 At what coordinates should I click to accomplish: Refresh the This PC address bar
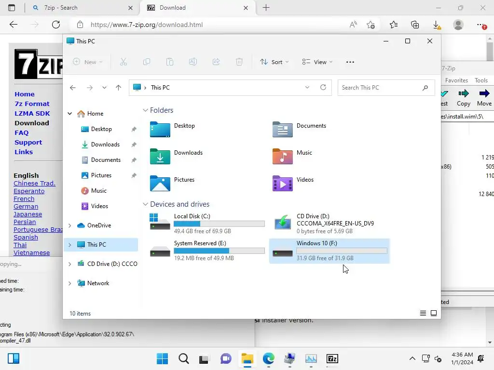(x=323, y=88)
